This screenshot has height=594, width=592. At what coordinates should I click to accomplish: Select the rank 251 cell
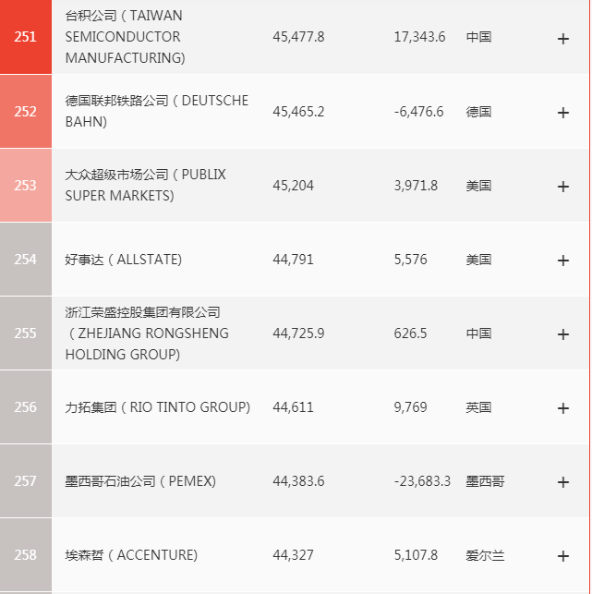pyautogui.click(x=26, y=37)
